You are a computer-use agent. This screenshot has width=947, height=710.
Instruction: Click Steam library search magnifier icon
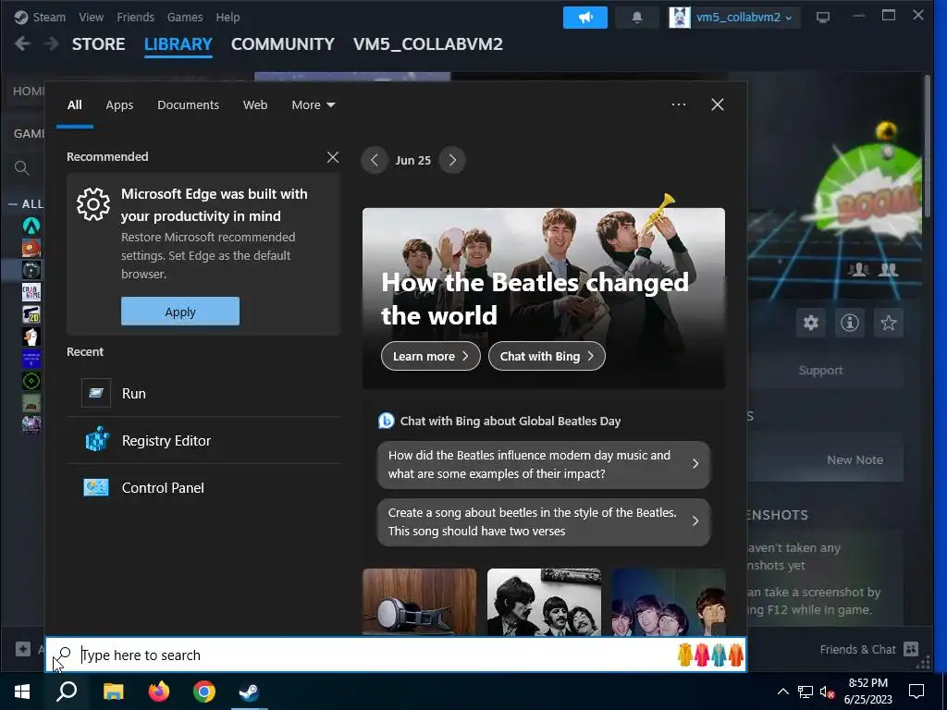click(x=22, y=168)
